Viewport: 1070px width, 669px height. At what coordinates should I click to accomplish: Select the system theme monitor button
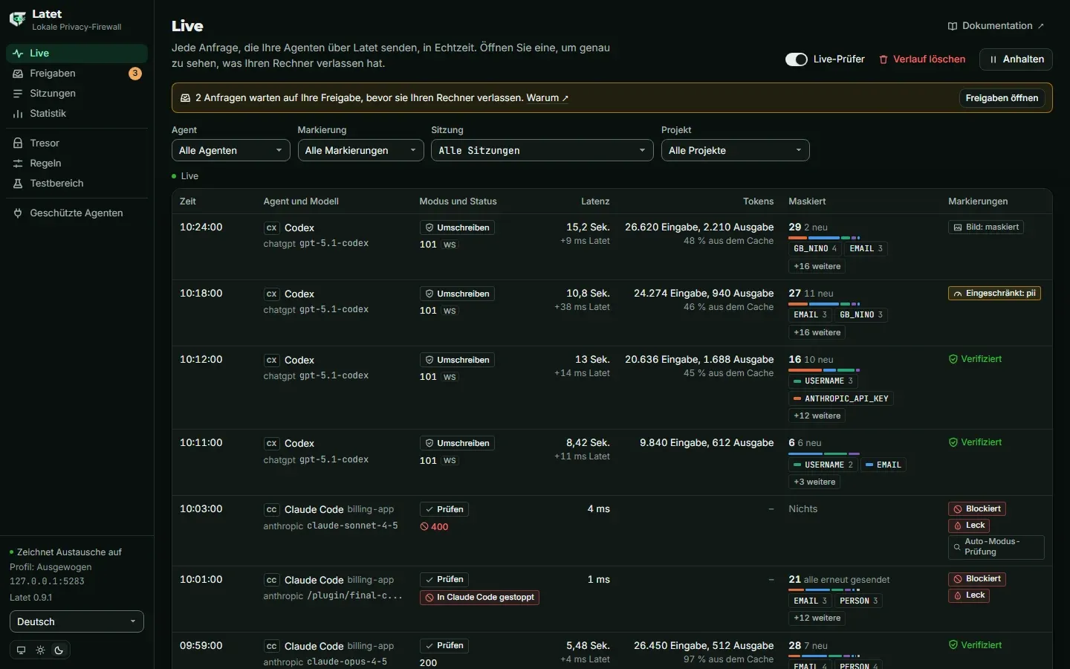click(x=21, y=650)
